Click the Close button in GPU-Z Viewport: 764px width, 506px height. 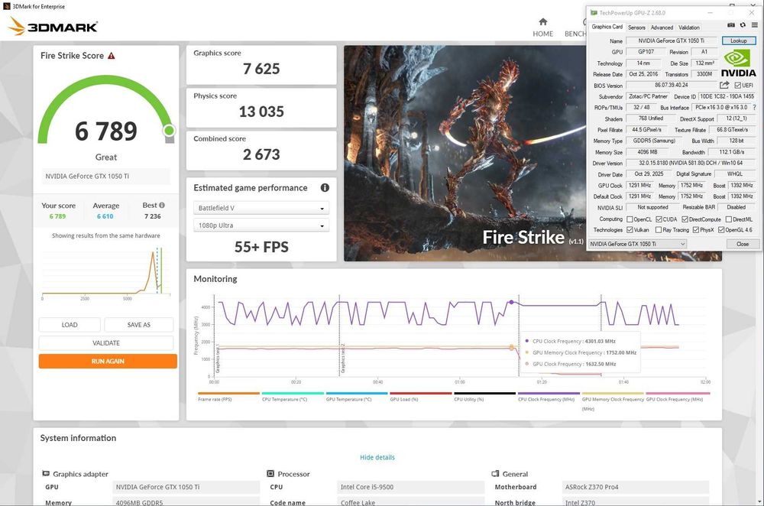point(743,244)
